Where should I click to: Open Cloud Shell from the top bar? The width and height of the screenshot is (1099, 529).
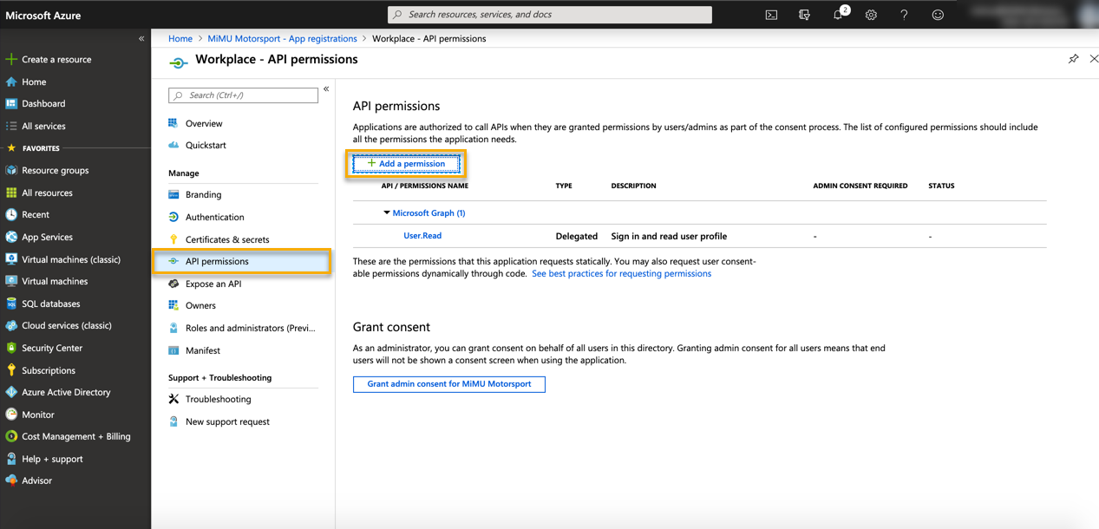point(771,15)
